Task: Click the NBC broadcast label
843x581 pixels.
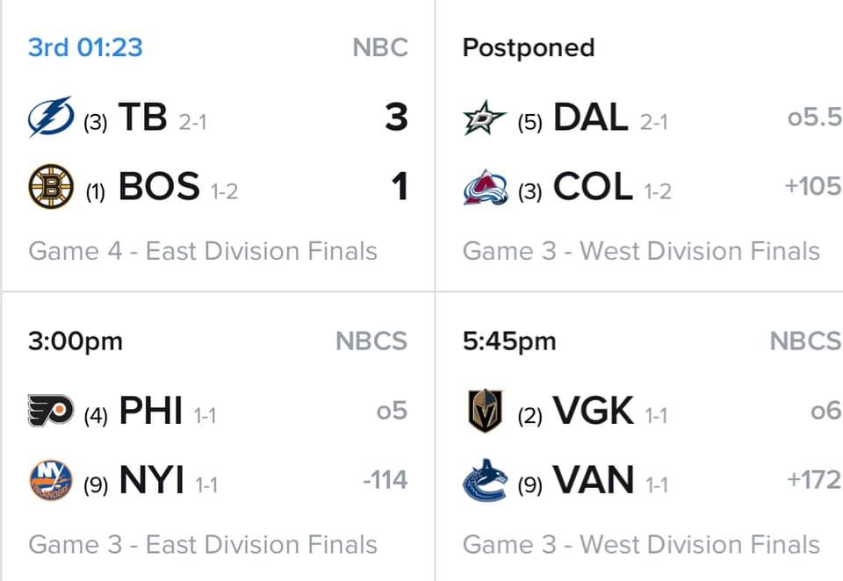Action: click(380, 47)
